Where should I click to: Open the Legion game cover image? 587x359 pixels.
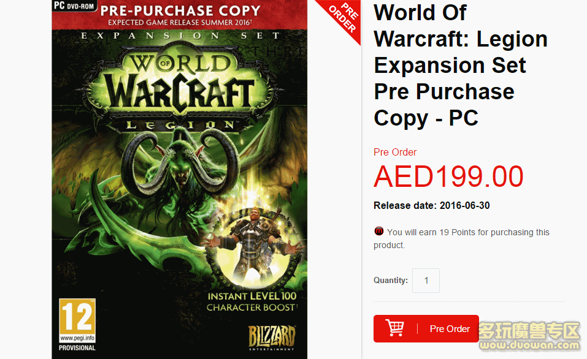180,179
